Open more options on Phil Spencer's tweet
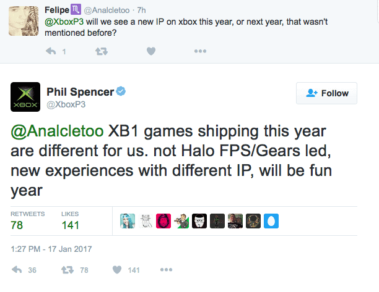Image resolution: width=379 pixels, height=292 pixels. coord(165,270)
